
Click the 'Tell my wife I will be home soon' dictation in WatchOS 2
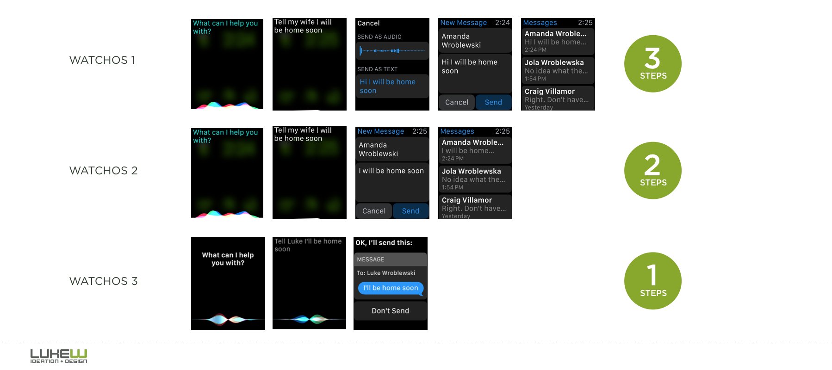point(303,134)
